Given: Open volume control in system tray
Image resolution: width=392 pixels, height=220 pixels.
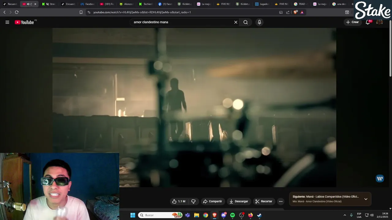Looking at the screenshot, I should (372, 215).
